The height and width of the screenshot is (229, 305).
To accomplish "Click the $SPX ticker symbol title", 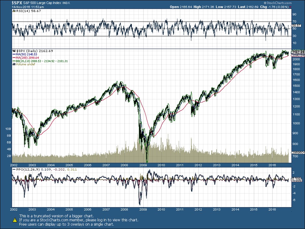I will (x=17, y=3).
